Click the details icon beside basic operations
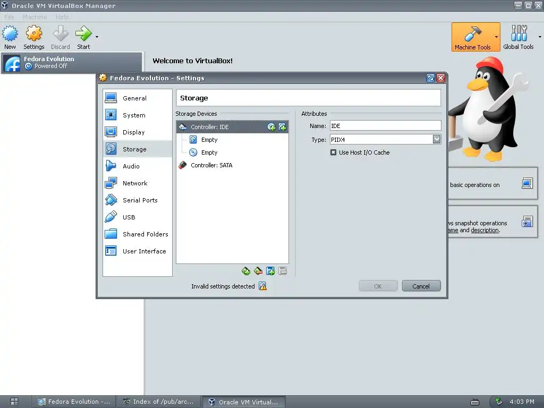Image resolution: width=544 pixels, height=408 pixels. [527, 183]
